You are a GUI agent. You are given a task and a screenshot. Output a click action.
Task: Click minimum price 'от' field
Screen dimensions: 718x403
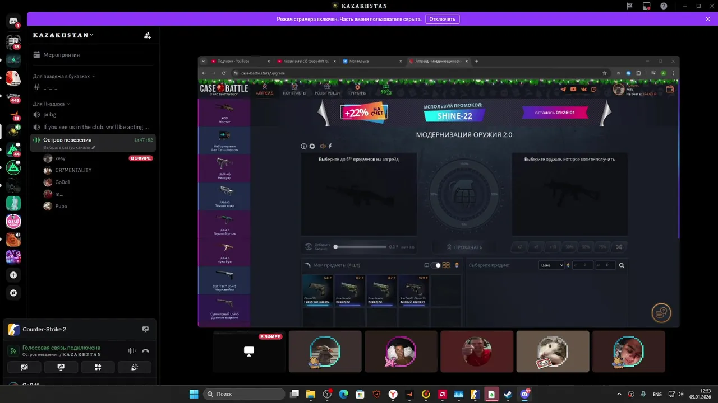point(582,265)
